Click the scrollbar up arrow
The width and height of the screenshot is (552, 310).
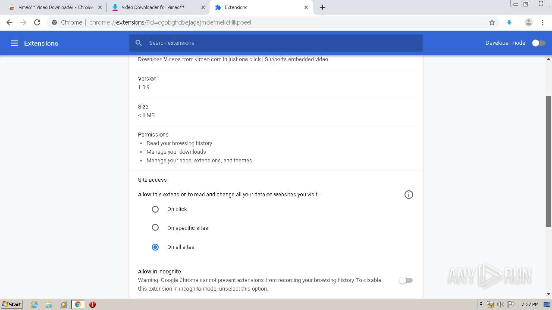point(549,59)
